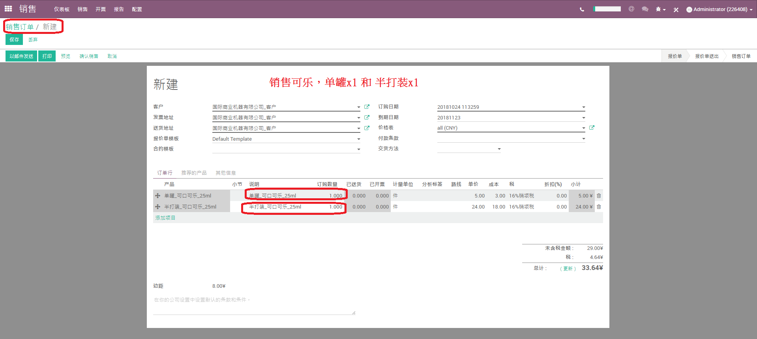
Task: Go back via 销售订单 breadcrumb link
Action: (x=20, y=27)
